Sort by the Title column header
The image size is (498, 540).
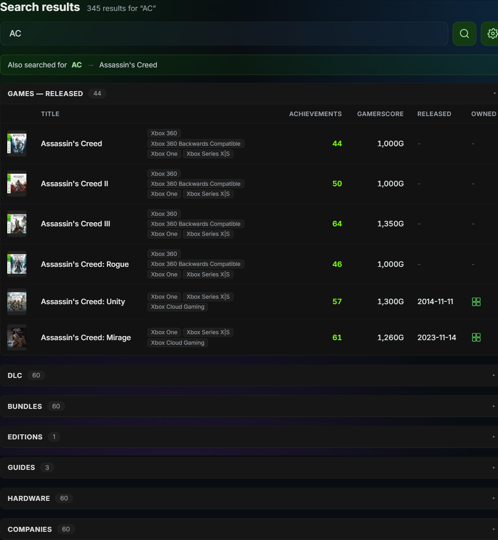(50, 114)
